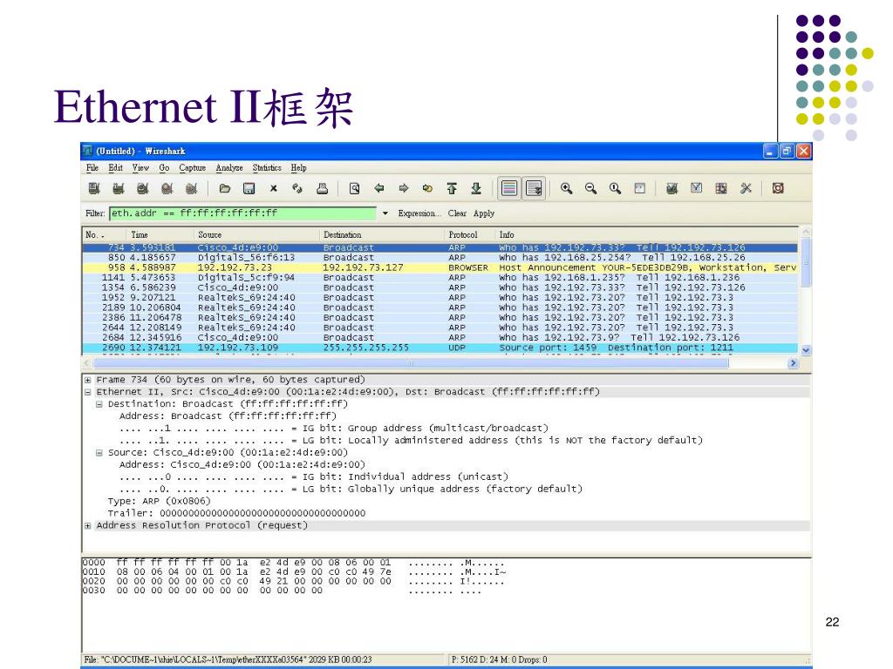Select packet 2690 UDP row
The width and height of the screenshot is (893, 669).
point(440,348)
